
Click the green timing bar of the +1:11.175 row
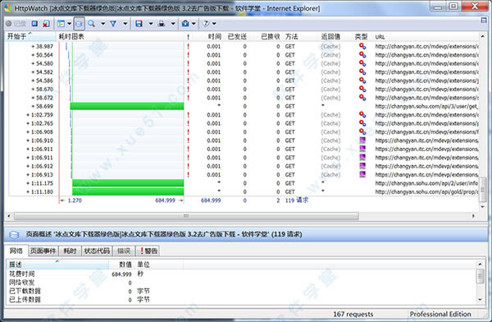(128, 183)
